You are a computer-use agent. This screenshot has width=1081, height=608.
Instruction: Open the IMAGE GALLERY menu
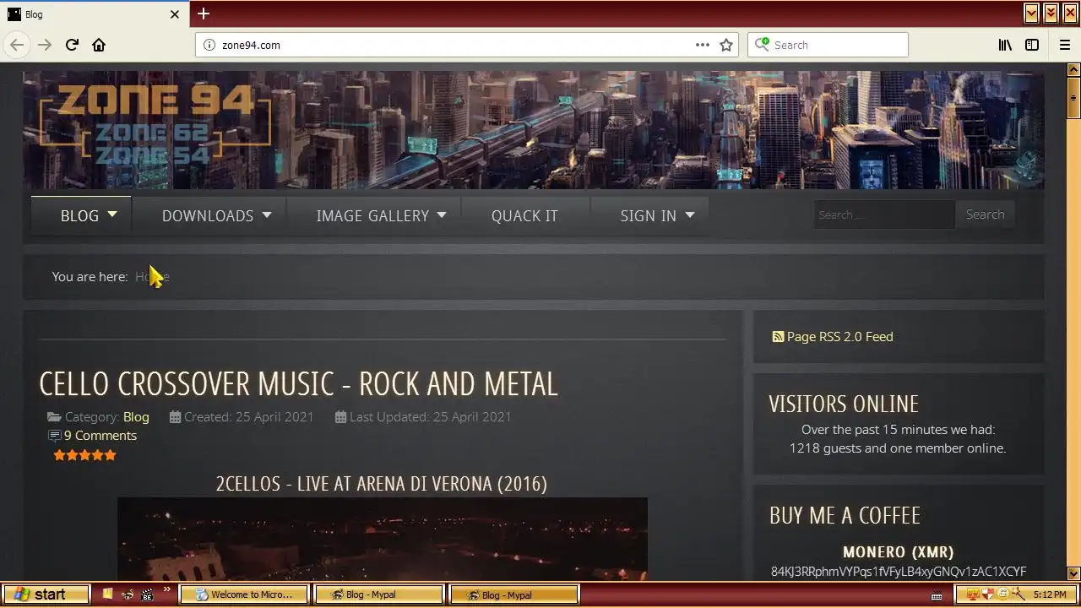[x=372, y=216]
